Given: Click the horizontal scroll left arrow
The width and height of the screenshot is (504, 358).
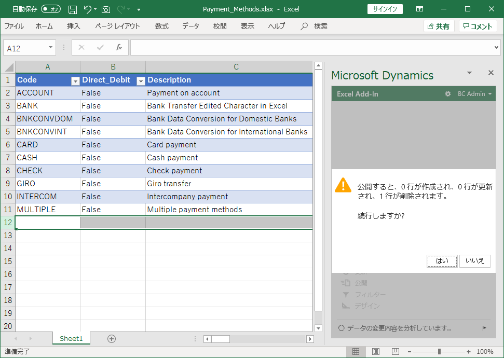Looking at the screenshot, I should (207, 339).
